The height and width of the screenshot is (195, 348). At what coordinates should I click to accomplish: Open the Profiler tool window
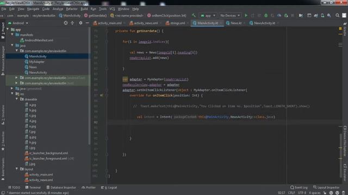coord(89,187)
